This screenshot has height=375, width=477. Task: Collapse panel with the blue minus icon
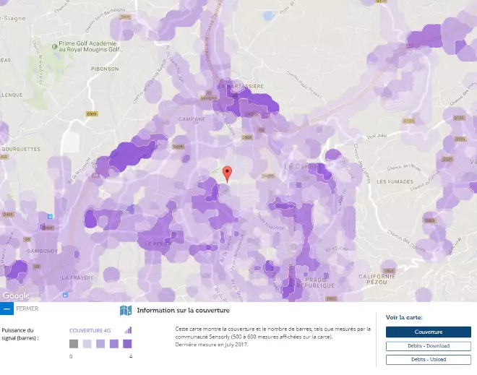[x=7, y=309]
